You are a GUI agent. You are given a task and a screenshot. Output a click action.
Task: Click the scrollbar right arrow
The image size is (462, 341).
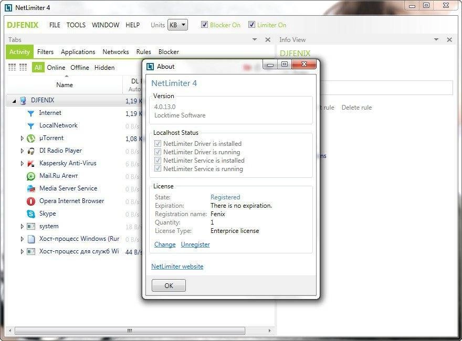click(269, 331)
